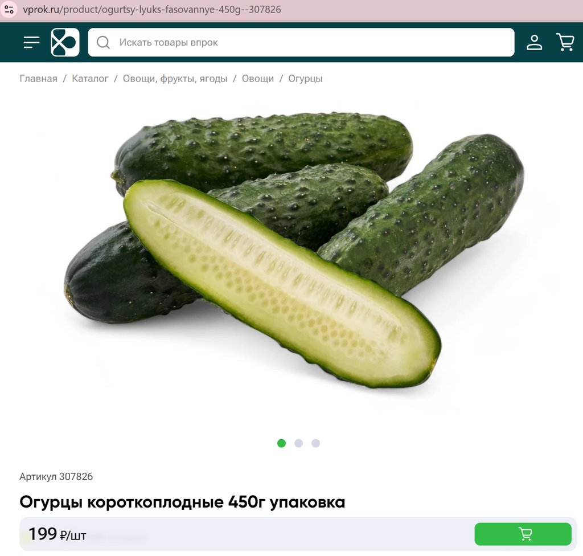583x556 pixels.
Task: Open 'Овощи, фрукты, ягоды' breadcrumb
Action: [x=175, y=79]
